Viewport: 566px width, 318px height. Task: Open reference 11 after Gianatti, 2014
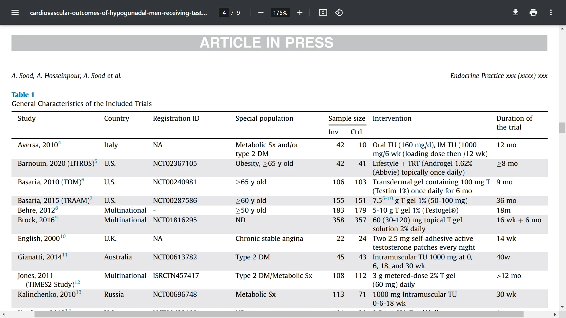pyautogui.click(x=65, y=255)
